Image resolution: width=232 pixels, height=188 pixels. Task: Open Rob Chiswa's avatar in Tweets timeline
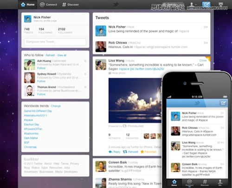[x=101, y=47]
